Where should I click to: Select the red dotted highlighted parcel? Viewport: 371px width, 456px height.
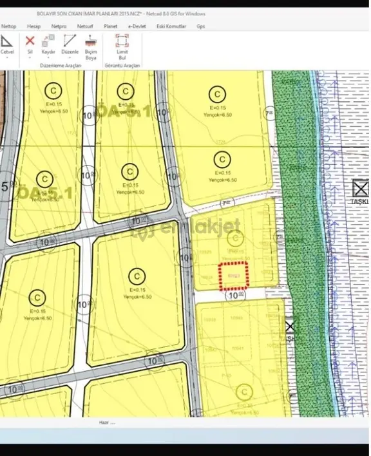234,276
